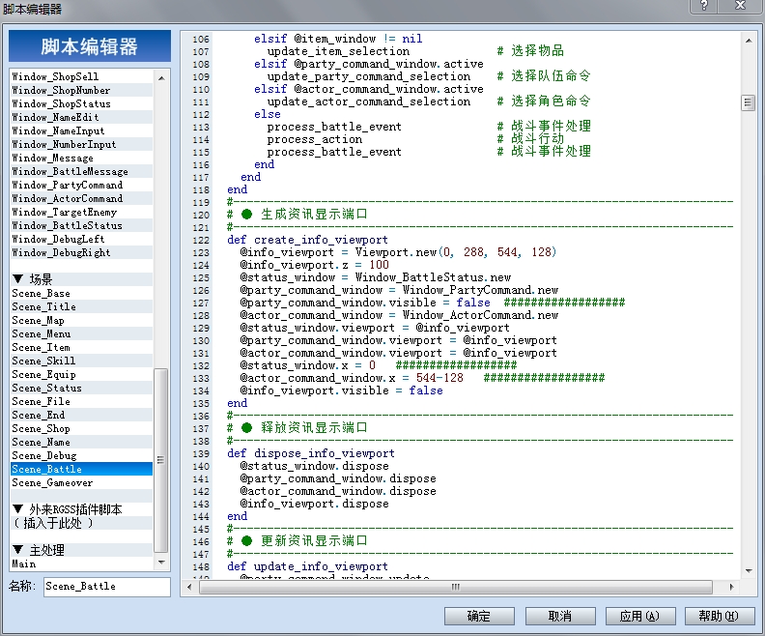Click the 确定 button
The image size is (765, 636).
[x=479, y=616]
